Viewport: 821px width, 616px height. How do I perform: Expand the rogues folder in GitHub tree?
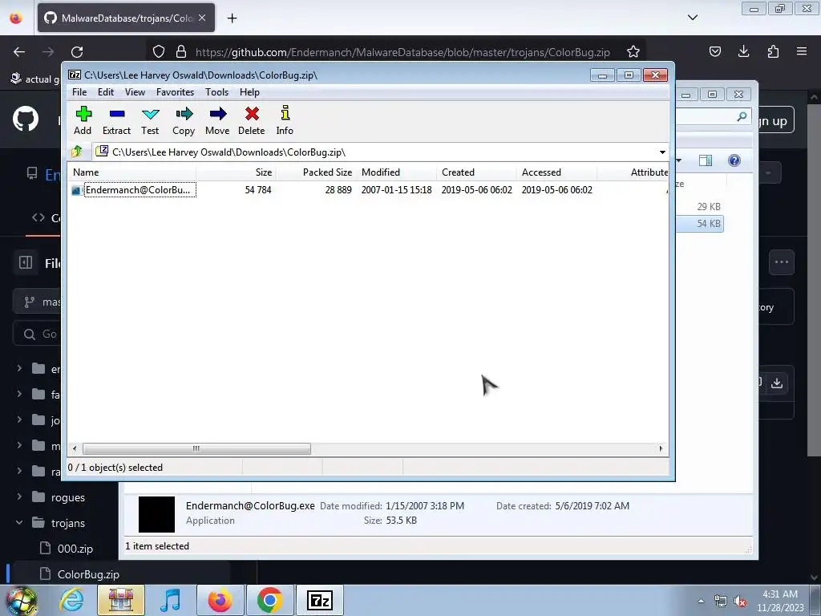[19, 497]
